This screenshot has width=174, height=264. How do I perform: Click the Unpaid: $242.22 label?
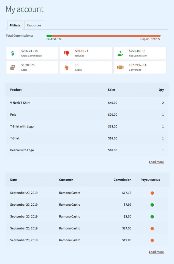coord(152,39)
